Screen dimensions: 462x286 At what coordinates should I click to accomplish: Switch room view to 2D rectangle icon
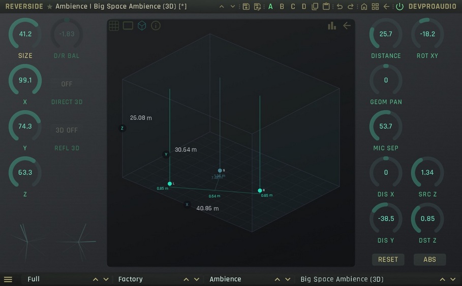pyautogui.click(x=128, y=26)
